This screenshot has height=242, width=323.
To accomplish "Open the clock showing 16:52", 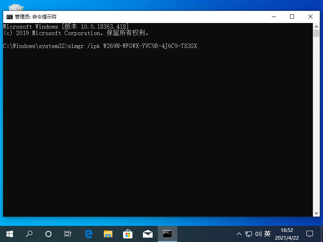I will [287, 234].
